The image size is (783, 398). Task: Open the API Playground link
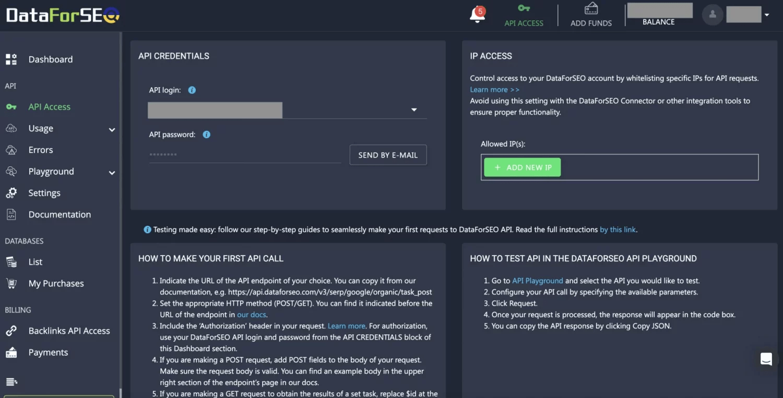(x=538, y=281)
